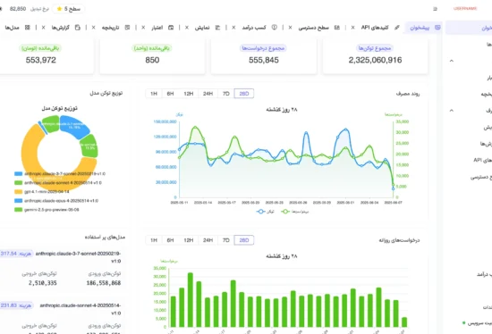
Task: Select 6H range in روند مصرف chart
Action: pos(170,94)
